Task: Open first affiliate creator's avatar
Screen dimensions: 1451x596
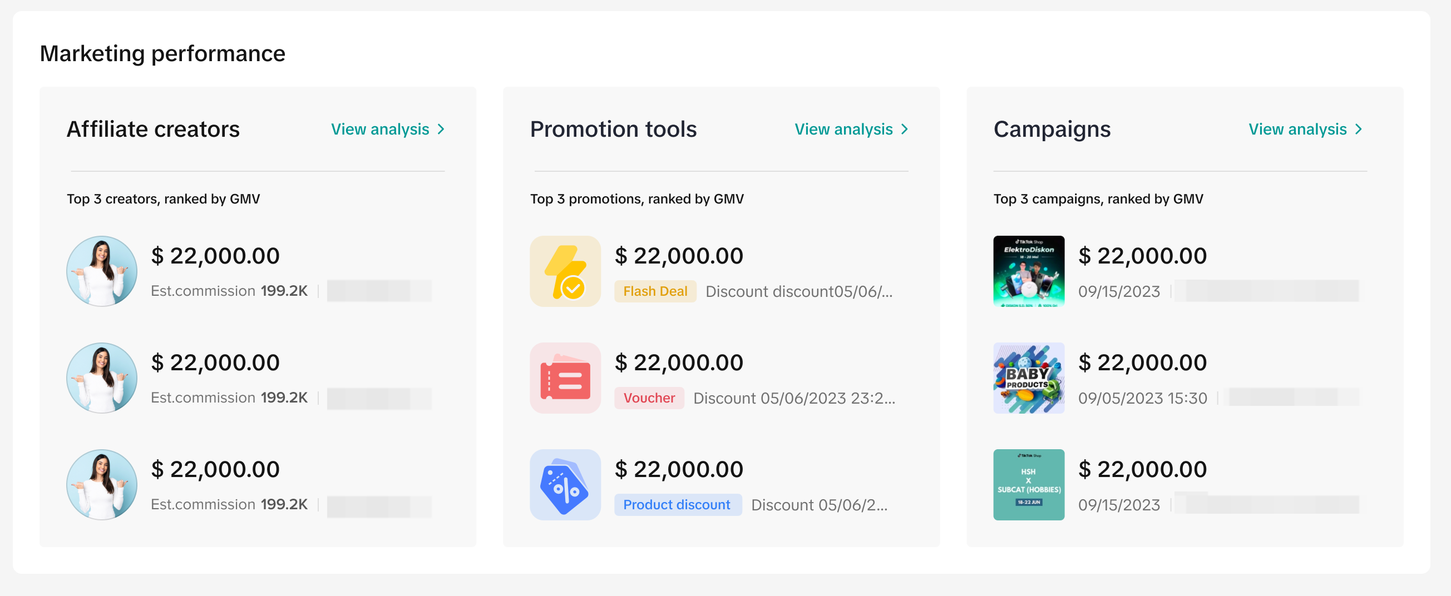Action: point(101,271)
